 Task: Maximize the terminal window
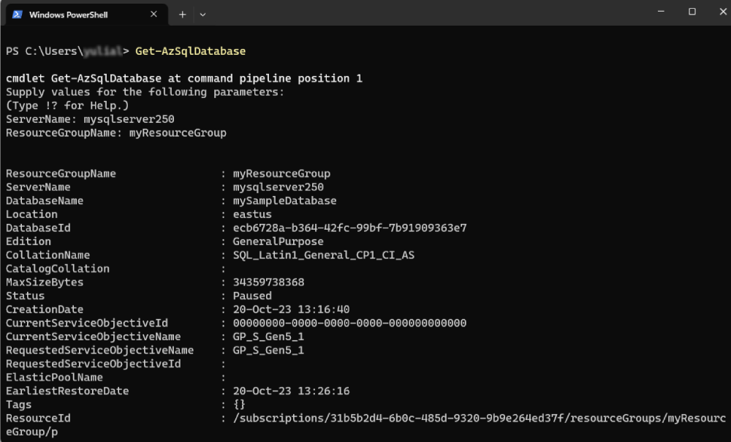point(692,11)
